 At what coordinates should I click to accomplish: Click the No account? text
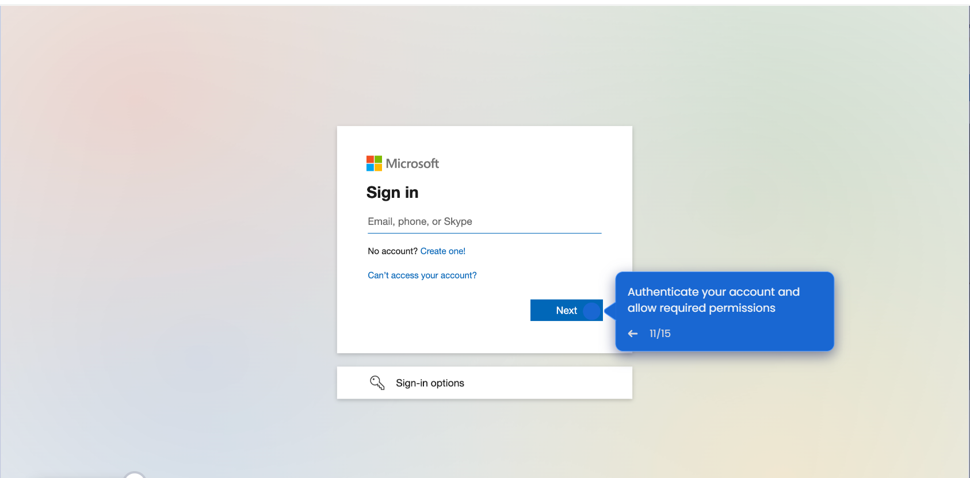[392, 251]
